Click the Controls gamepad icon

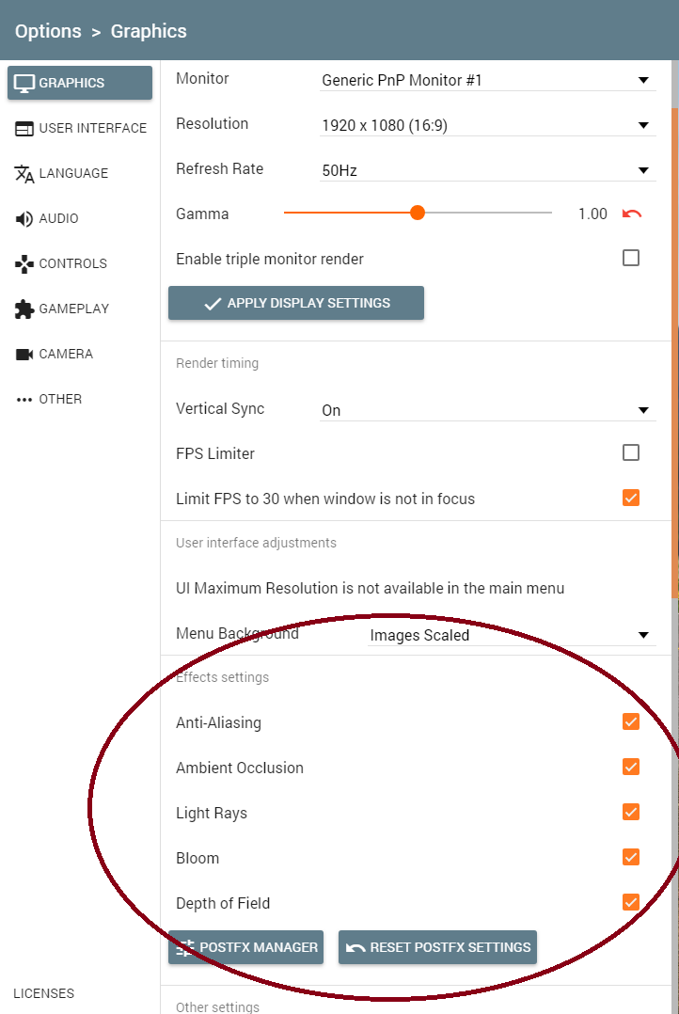click(24, 263)
